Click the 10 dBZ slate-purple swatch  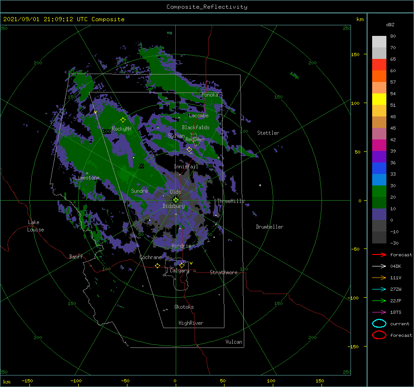(379, 214)
